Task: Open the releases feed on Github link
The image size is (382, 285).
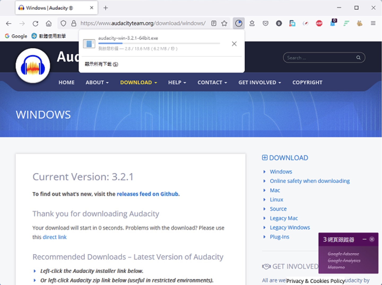Action: [147, 194]
